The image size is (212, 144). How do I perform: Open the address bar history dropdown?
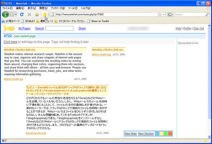(x=164, y=14)
